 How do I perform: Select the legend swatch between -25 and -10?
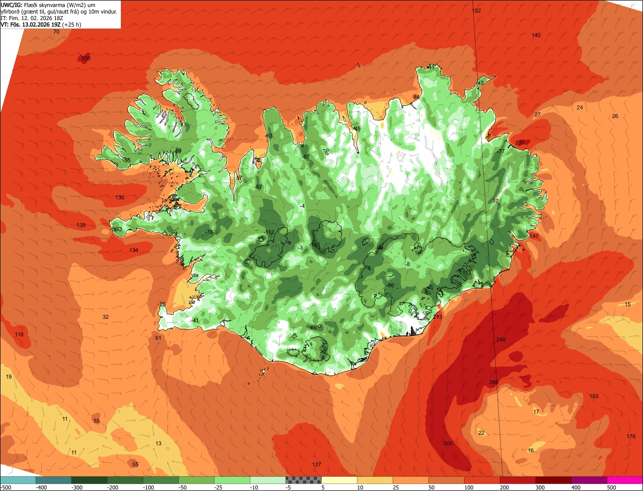[x=232, y=480]
